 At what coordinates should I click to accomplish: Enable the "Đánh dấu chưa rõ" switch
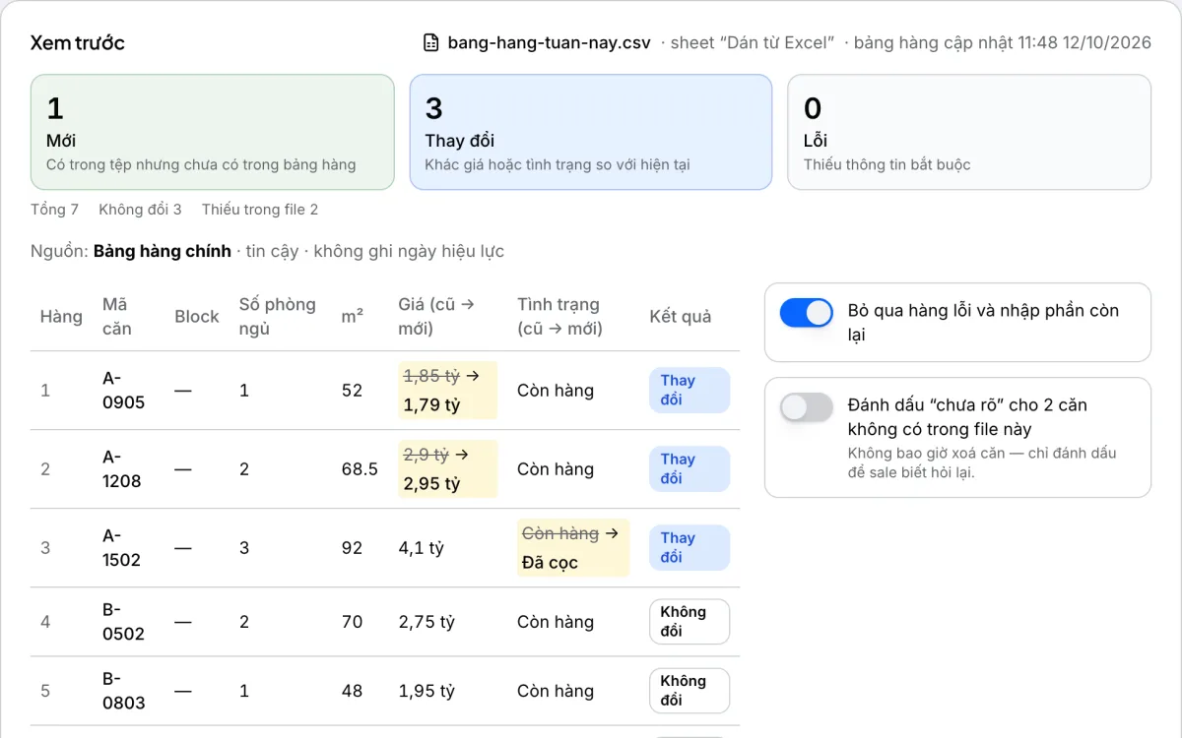(x=807, y=407)
